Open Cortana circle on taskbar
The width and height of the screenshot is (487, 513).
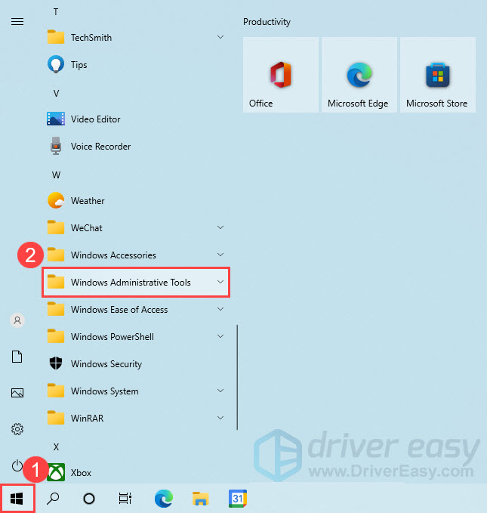pos(89,499)
